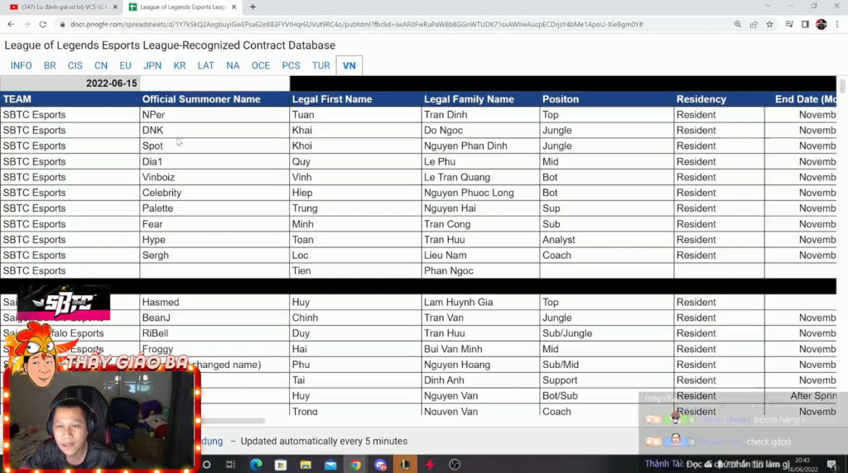Viewport: 848px width, 473px height.
Task: Switch to OCE sheet tab
Action: 260,66
